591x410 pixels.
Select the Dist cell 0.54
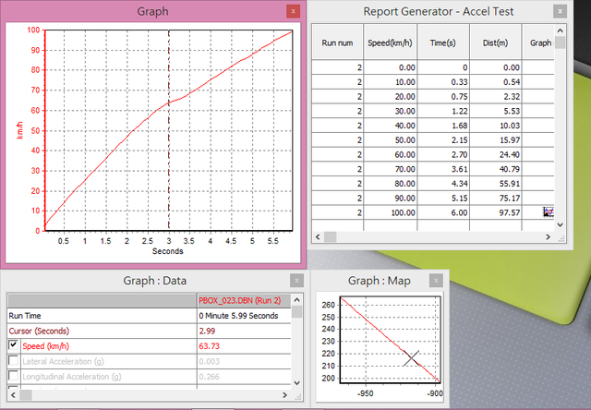[496, 82]
